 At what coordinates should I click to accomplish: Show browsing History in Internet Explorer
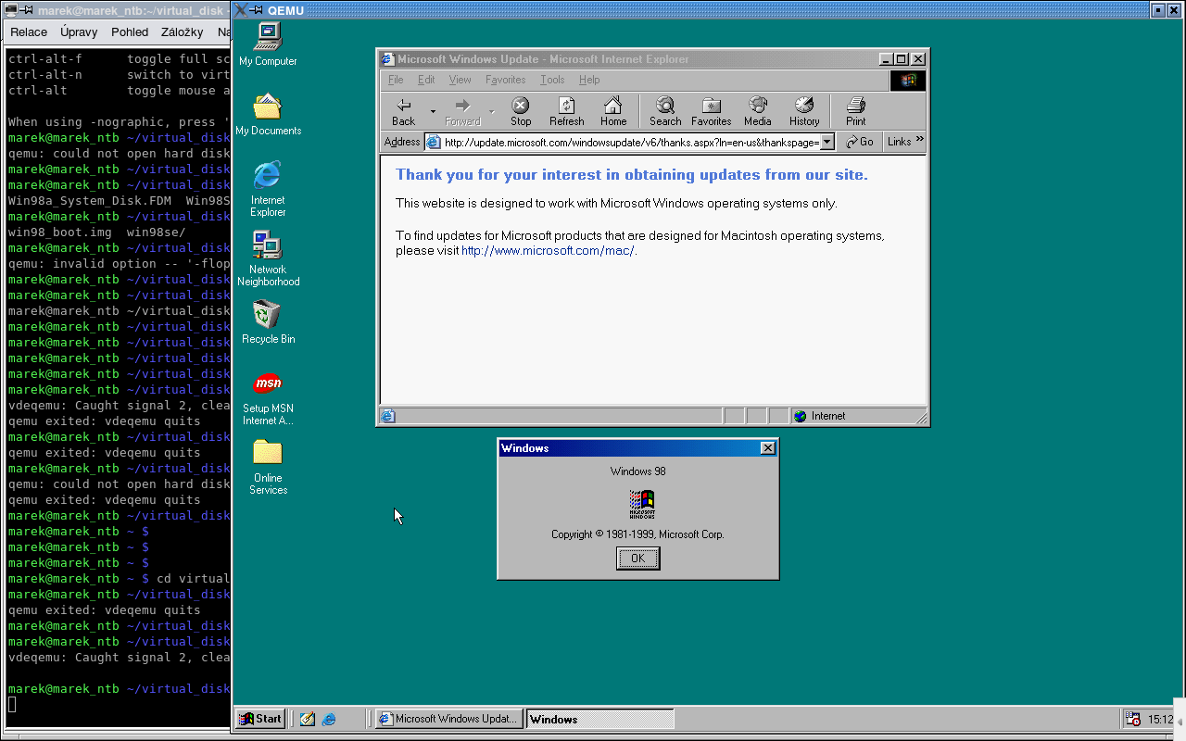pos(803,111)
